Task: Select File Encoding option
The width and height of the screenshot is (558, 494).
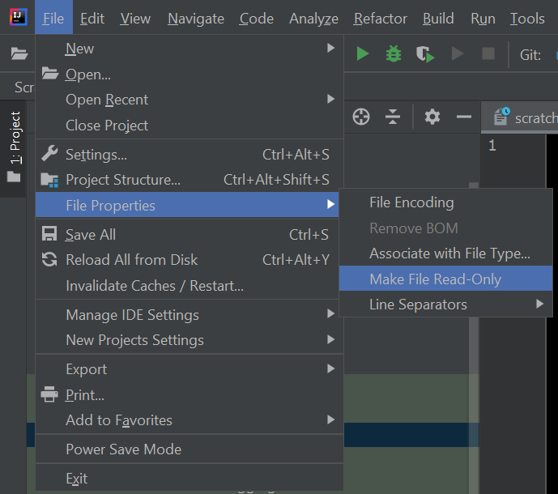Action: click(x=411, y=202)
